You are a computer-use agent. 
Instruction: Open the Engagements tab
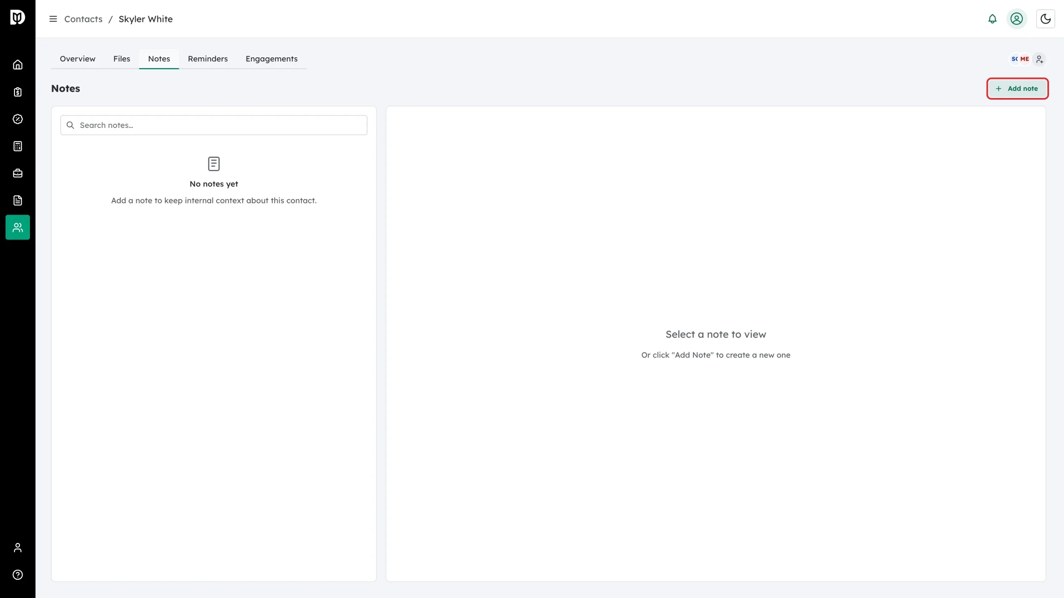tap(271, 59)
